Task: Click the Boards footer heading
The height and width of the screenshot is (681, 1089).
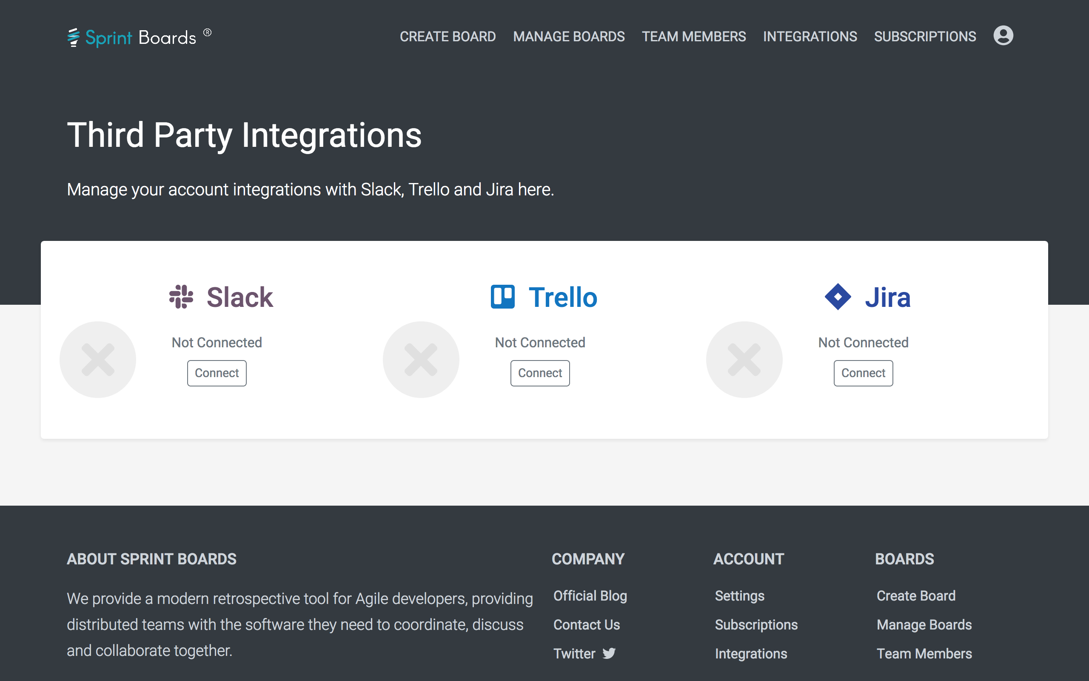Action: point(904,559)
